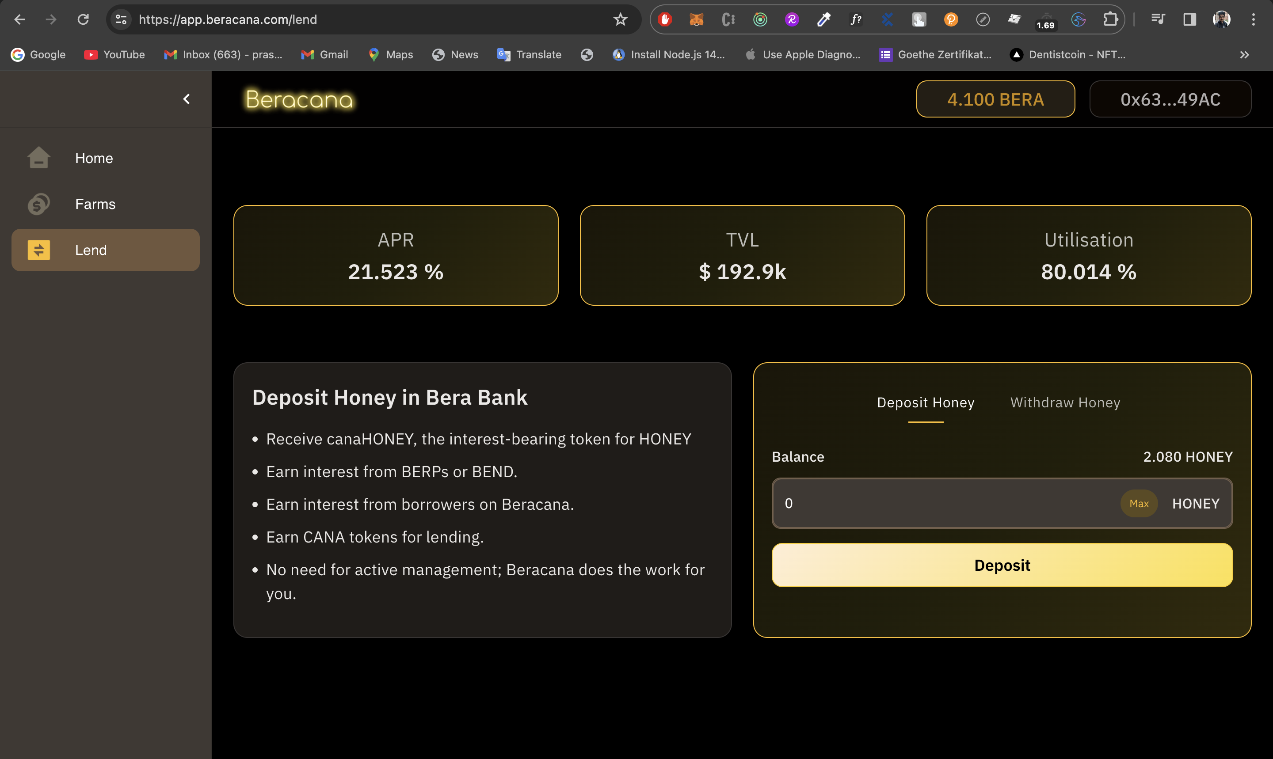The width and height of the screenshot is (1273, 759).
Task: Open the Chrome three-dot menu
Action: point(1253,19)
